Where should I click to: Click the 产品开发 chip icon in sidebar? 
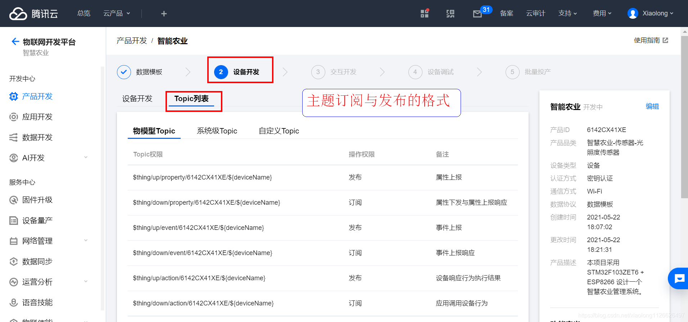(14, 96)
